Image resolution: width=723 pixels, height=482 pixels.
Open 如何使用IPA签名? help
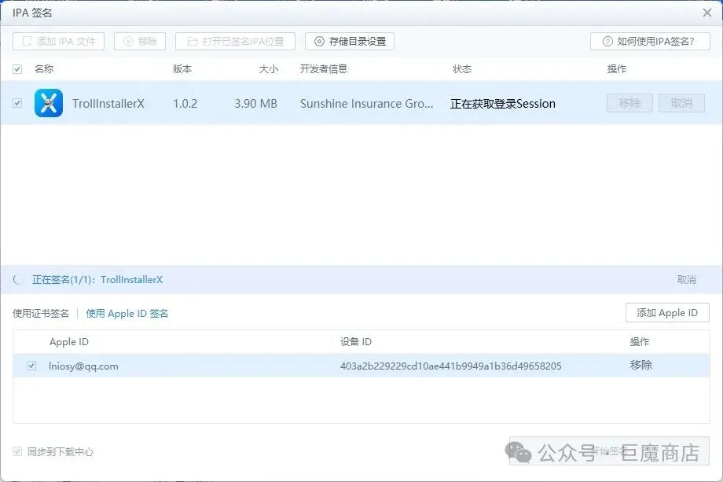(x=650, y=42)
